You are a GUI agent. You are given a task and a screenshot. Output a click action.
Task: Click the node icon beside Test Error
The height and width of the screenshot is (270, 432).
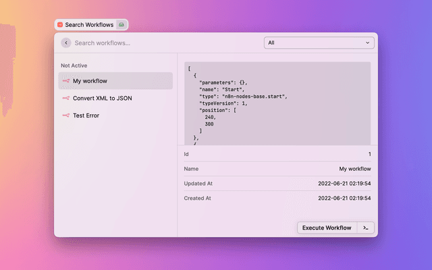pos(65,115)
